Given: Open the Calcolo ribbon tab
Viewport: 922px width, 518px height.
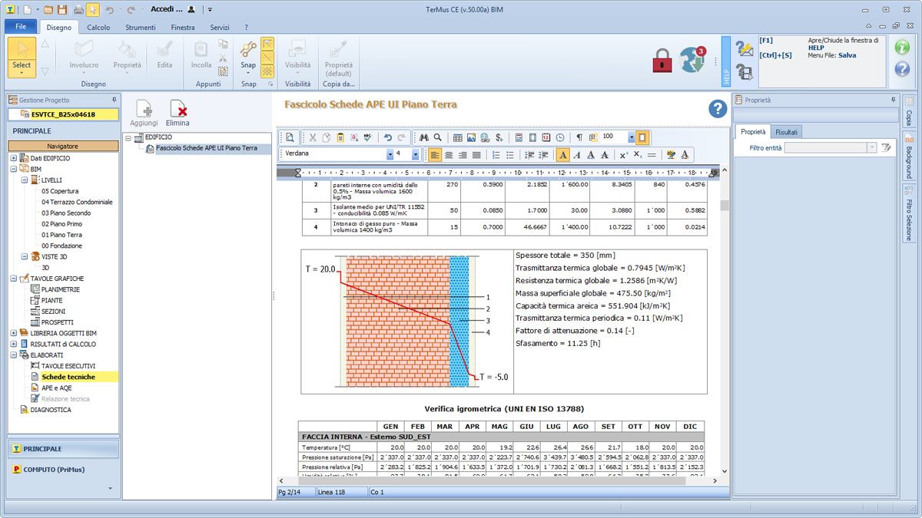Looking at the screenshot, I should point(98,27).
